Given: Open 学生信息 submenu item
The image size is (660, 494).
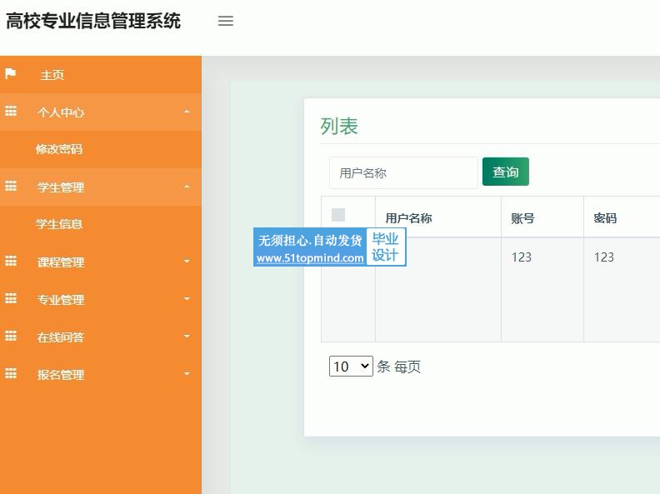Looking at the screenshot, I should pyautogui.click(x=59, y=224).
